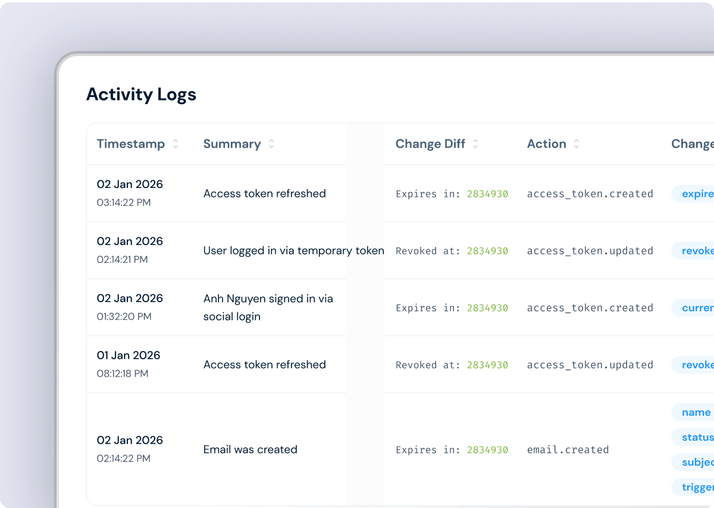Sort by the Action column arrows

[x=577, y=144]
